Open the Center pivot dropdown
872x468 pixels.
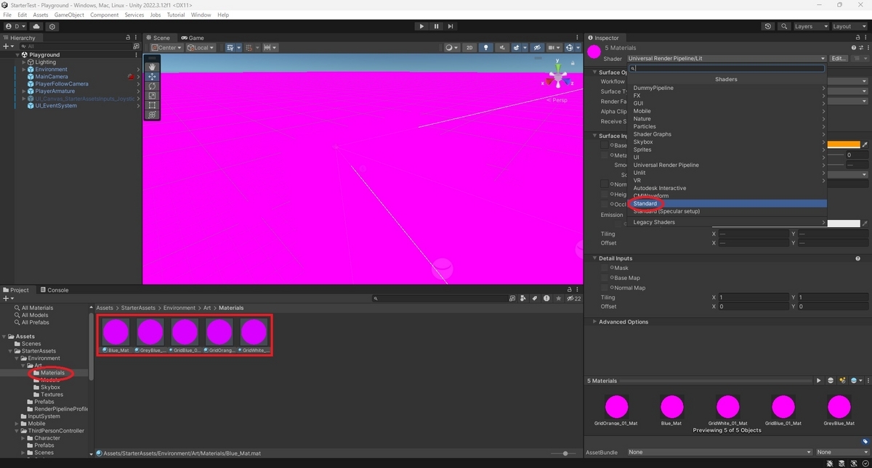coord(166,48)
